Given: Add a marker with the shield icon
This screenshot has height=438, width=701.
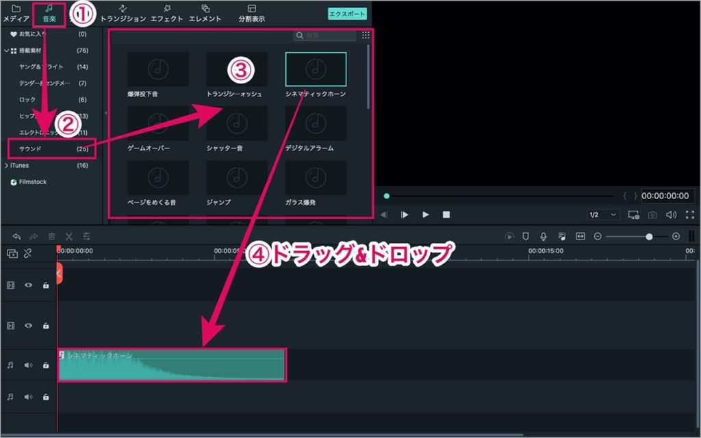Looking at the screenshot, I should (526, 236).
